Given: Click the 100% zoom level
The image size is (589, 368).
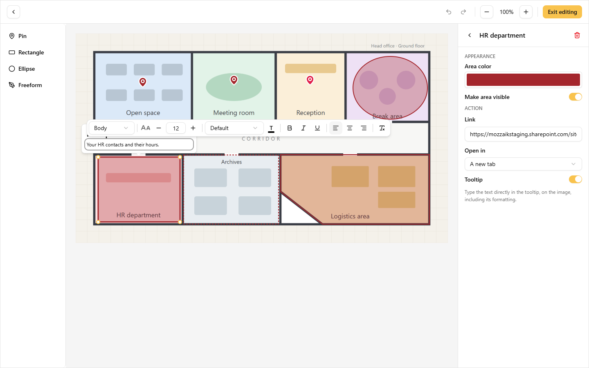Looking at the screenshot, I should [506, 12].
